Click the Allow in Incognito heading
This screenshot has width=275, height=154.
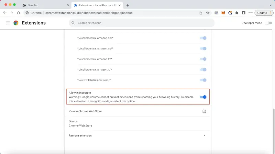click(80, 93)
